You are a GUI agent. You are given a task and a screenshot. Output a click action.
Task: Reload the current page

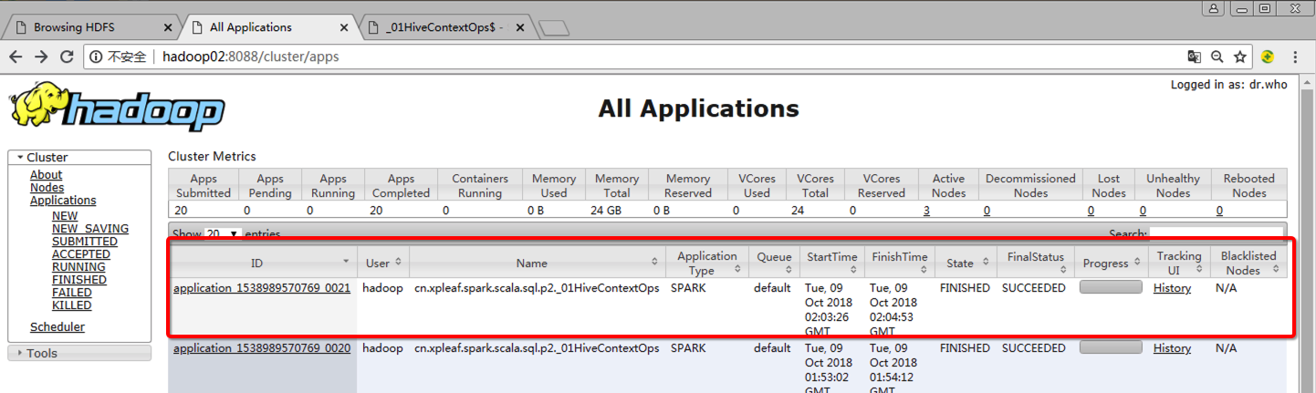point(67,57)
